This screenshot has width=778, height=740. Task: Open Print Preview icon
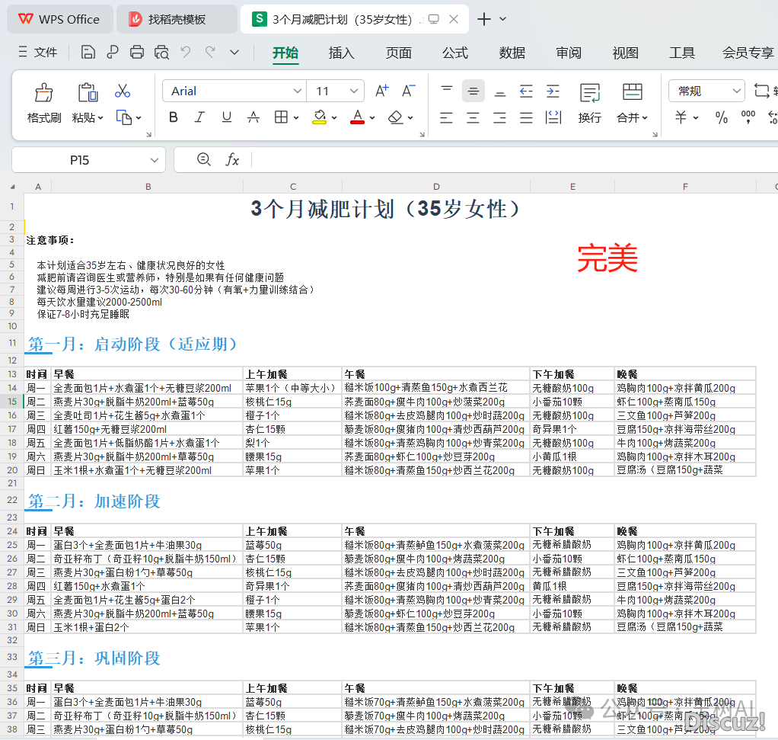pos(161,52)
